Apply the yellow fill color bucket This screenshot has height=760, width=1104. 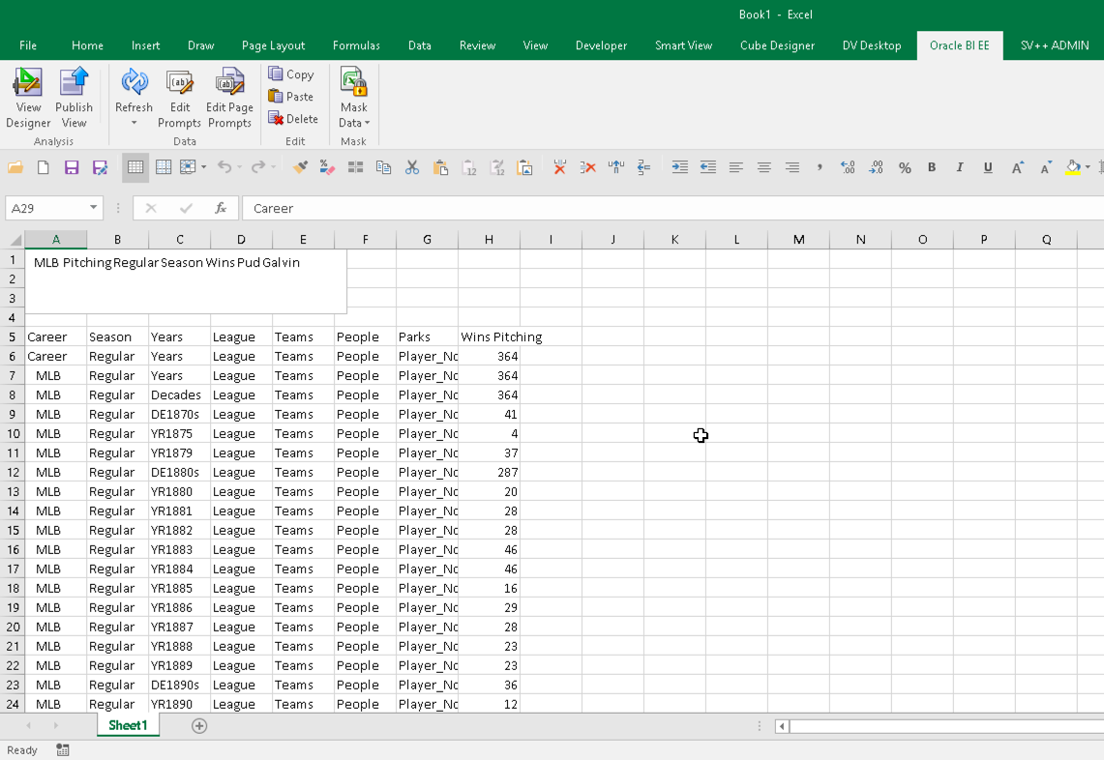(x=1072, y=167)
